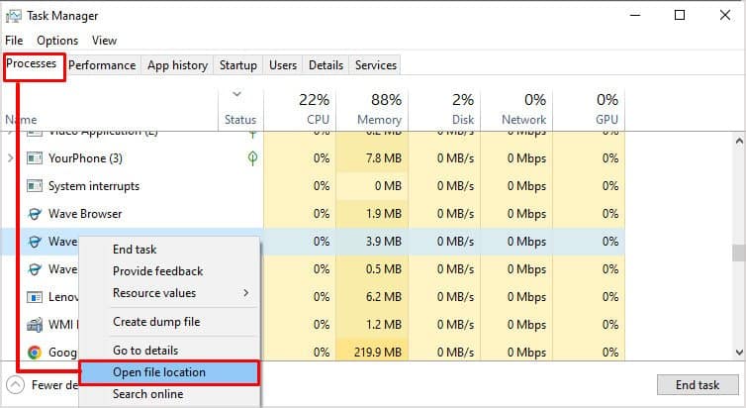
Task: Select Go to details option
Action: tap(170, 351)
